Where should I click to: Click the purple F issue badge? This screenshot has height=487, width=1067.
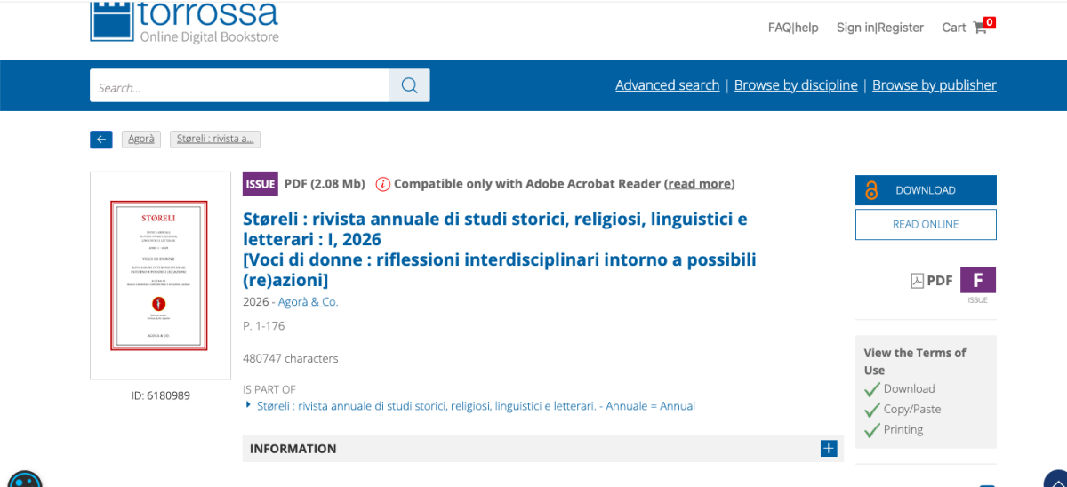977,280
